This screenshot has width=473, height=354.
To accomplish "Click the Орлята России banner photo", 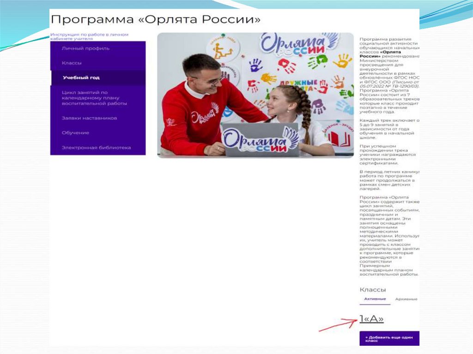I will (x=255, y=95).
